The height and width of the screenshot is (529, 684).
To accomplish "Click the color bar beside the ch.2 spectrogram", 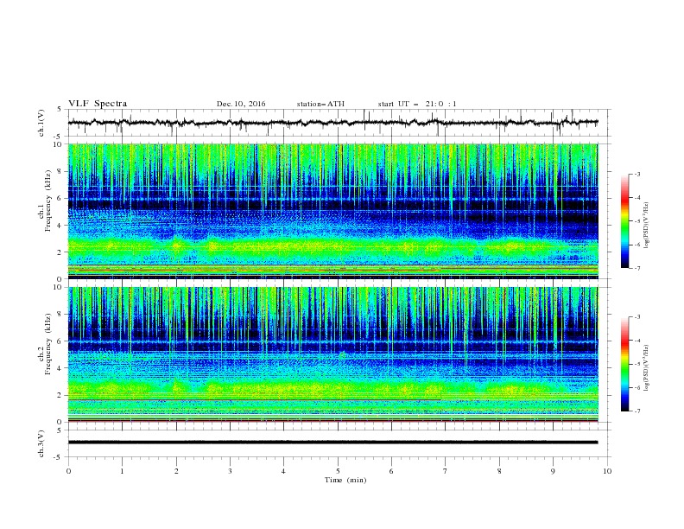I will (625, 364).
